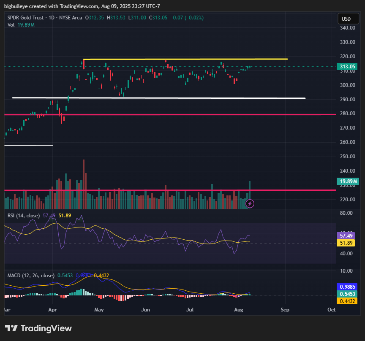
Task: Click the Oct label on time axis
Action: click(332, 310)
